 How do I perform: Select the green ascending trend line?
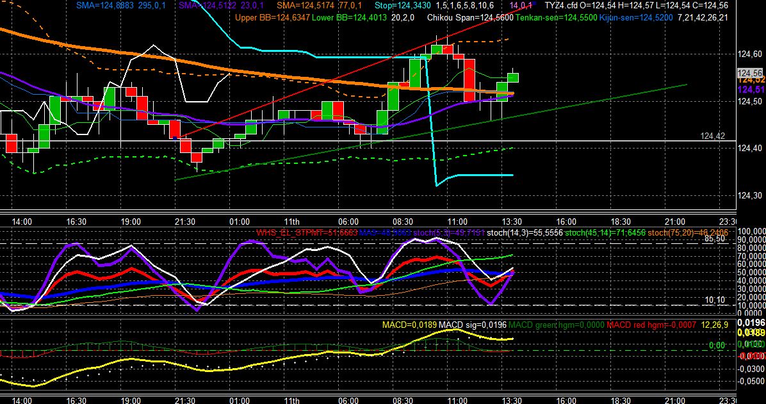click(x=430, y=132)
